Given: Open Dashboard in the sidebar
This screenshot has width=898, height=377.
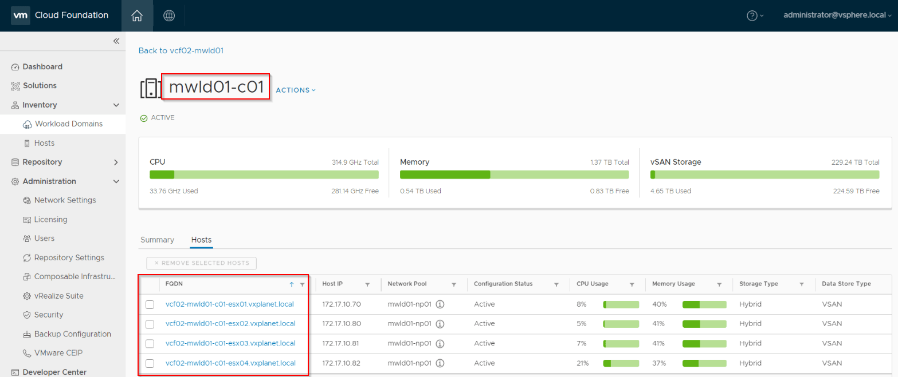Looking at the screenshot, I should [42, 67].
